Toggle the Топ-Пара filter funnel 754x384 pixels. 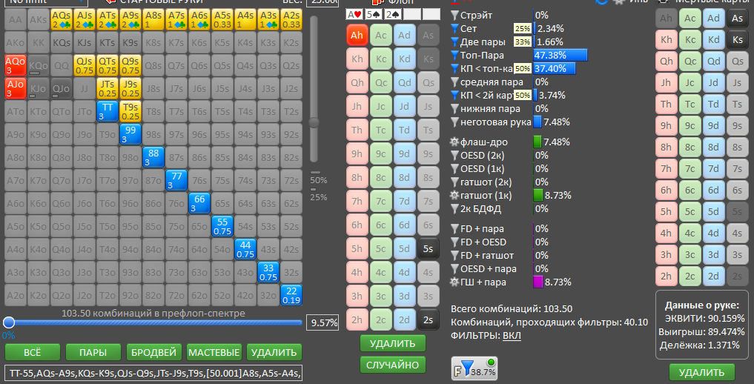click(x=455, y=56)
